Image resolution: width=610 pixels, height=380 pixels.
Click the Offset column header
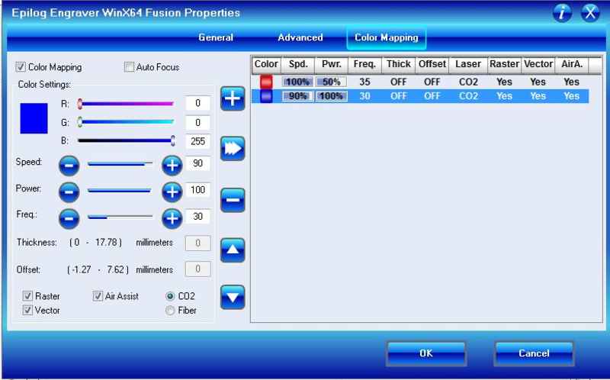(x=432, y=65)
